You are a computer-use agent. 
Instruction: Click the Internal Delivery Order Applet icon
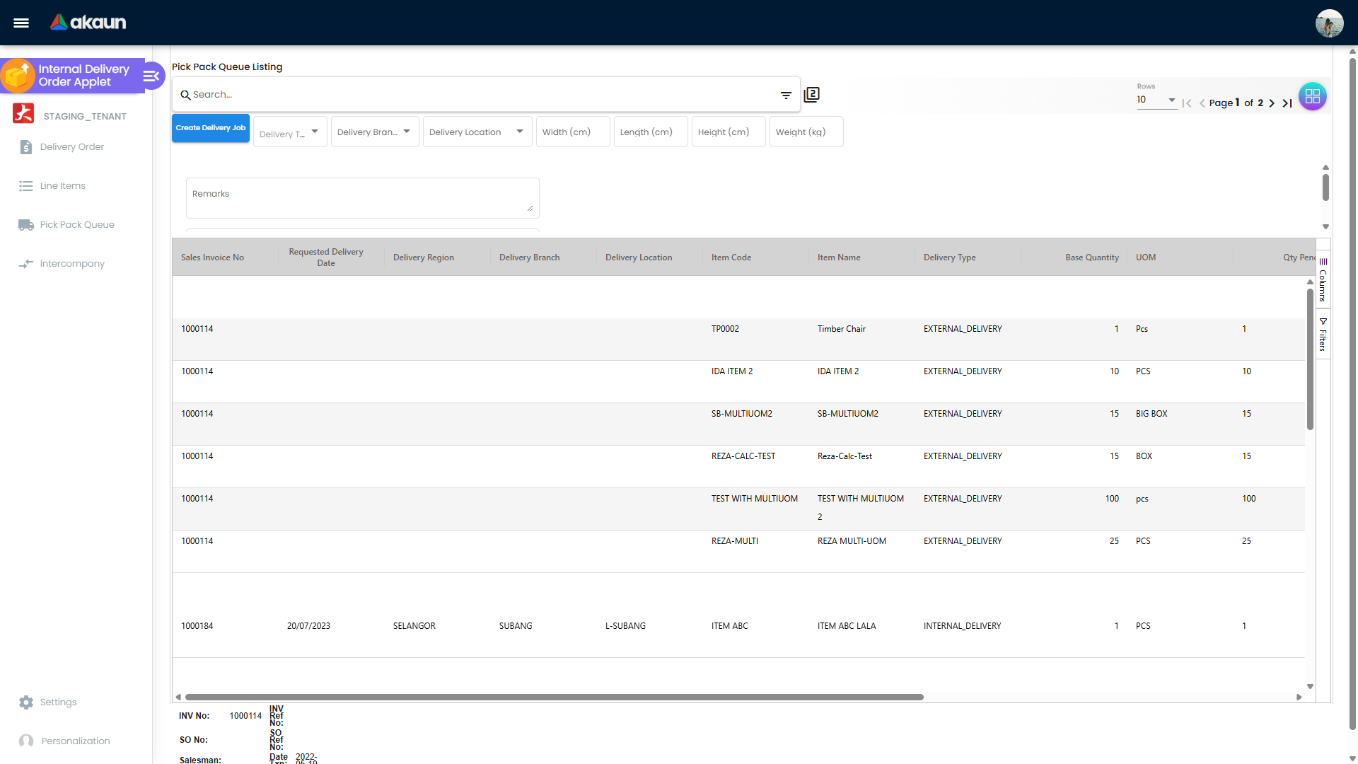(x=18, y=76)
